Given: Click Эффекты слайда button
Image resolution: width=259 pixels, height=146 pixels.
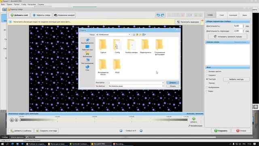Looking at the screenshot, I should point(41,15).
